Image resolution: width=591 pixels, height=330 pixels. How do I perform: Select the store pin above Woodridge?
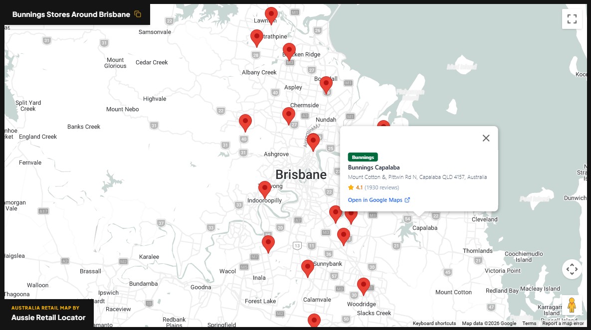click(x=364, y=287)
